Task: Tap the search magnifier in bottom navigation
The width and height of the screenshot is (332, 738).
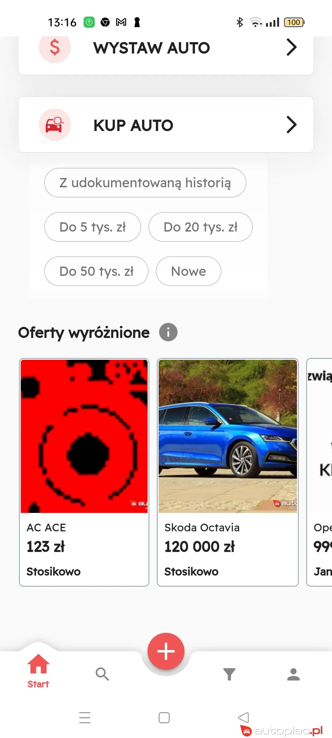Action: (103, 673)
